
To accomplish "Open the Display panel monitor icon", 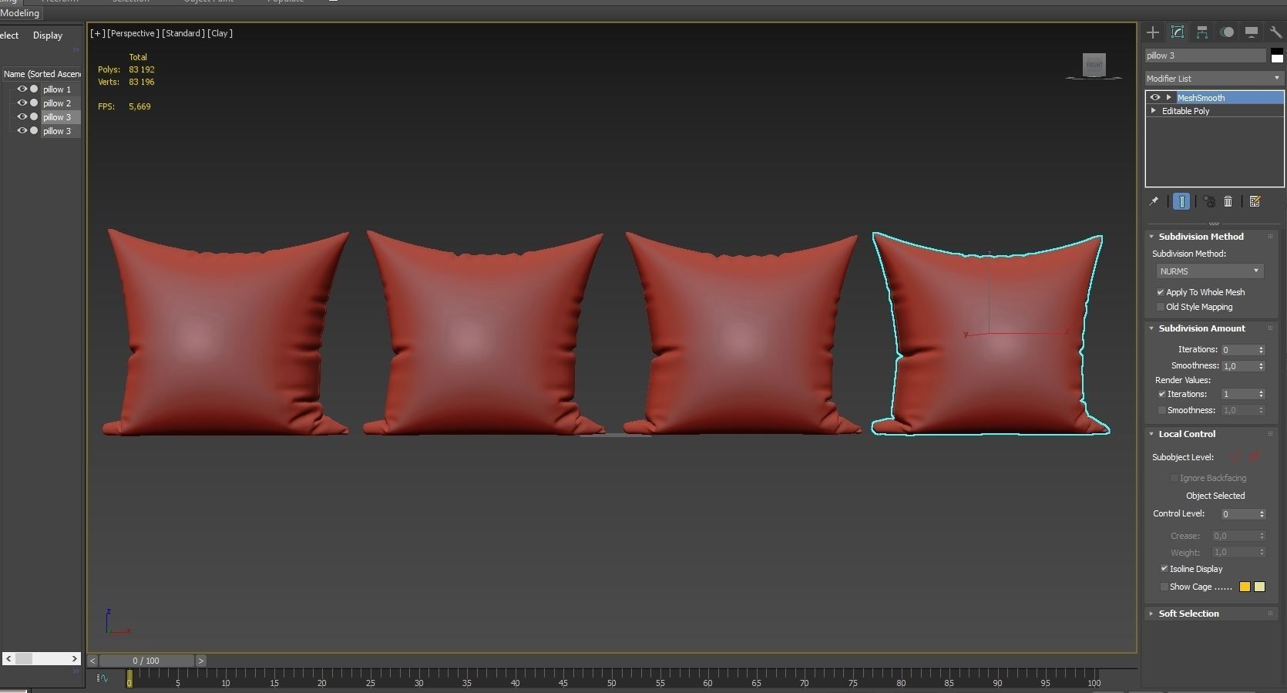I will click(x=1252, y=32).
